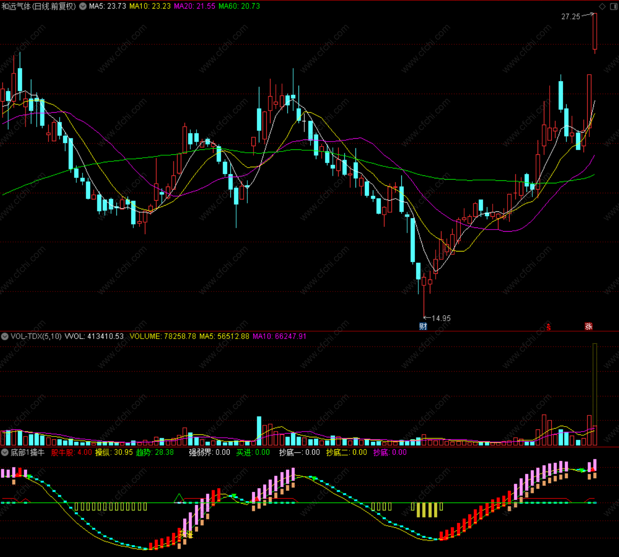Click the 14.95 low price label
This screenshot has width=619, height=557.
pyautogui.click(x=441, y=318)
